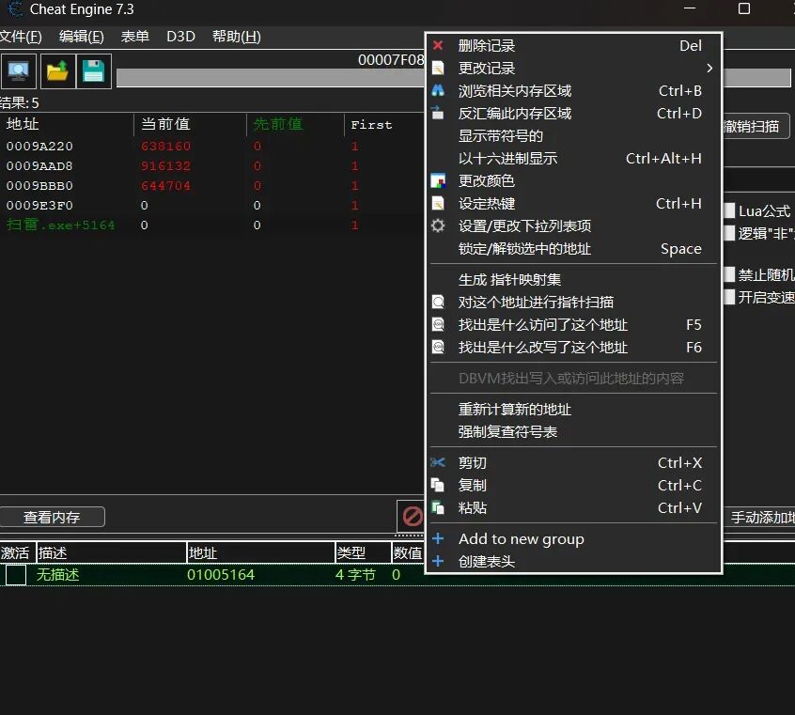The image size is (795, 715).
Task: Click the 浏览相关内存区域 blue icon
Action: 437,90
